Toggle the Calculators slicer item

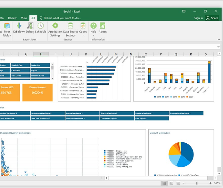20,70
